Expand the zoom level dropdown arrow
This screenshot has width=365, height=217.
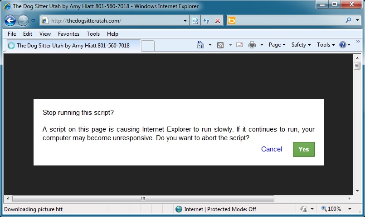point(350,209)
